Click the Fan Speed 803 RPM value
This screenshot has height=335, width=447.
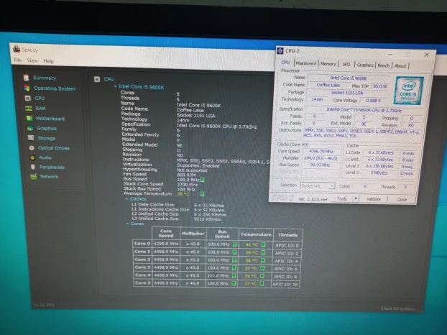tap(186, 175)
